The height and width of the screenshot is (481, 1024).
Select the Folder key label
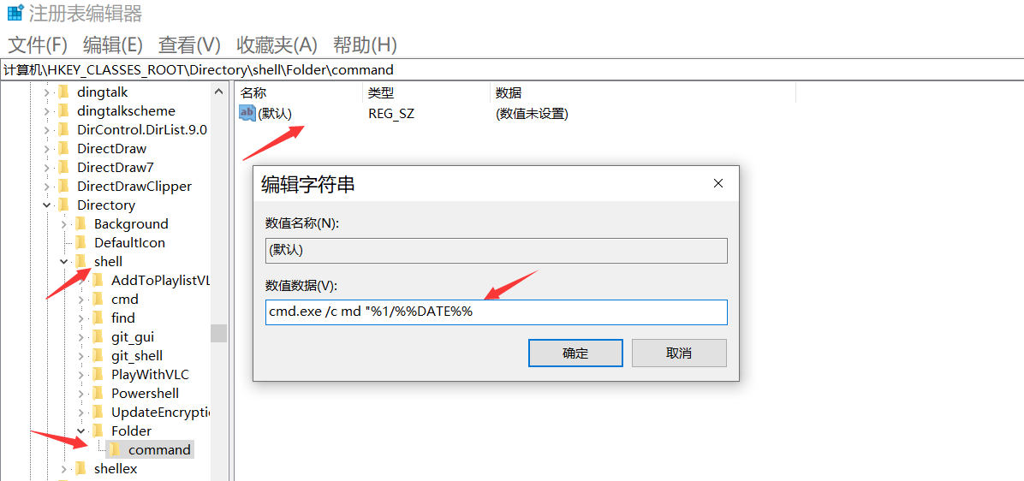pos(131,431)
